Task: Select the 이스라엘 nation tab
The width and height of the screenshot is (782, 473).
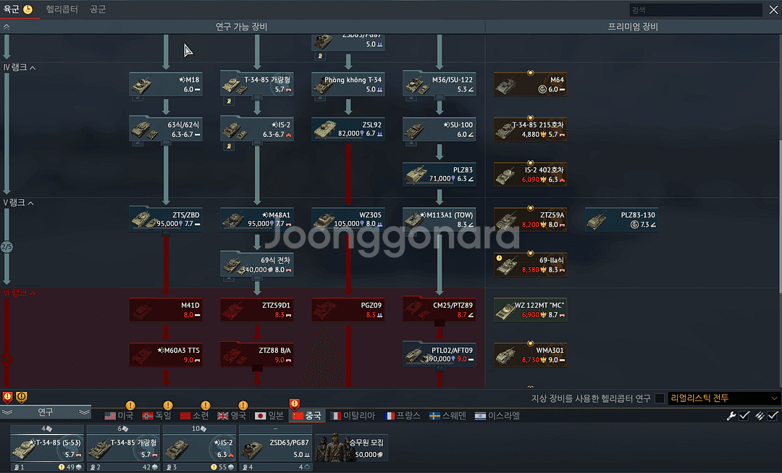Action: (497, 416)
